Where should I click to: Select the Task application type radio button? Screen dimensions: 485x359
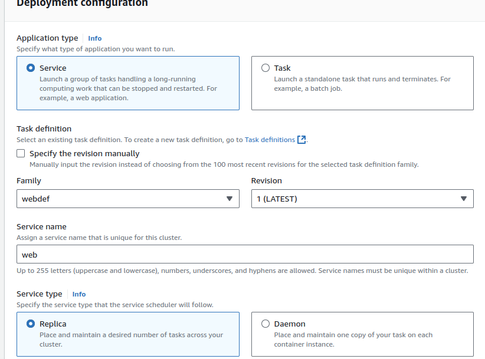coord(266,68)
